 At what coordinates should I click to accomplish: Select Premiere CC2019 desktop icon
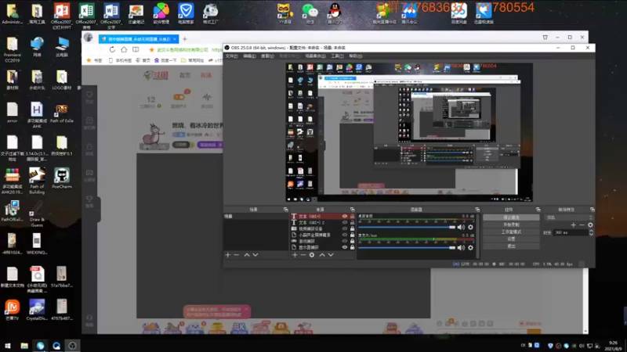pos(13,49)
